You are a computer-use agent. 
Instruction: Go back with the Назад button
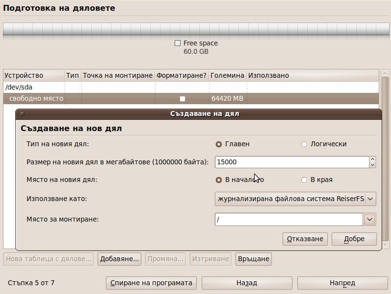point(247,283)
